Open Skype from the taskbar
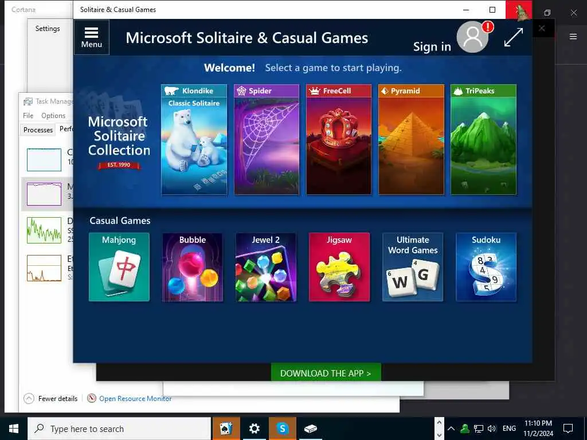 pyautogui.click(x=282, y=429)
